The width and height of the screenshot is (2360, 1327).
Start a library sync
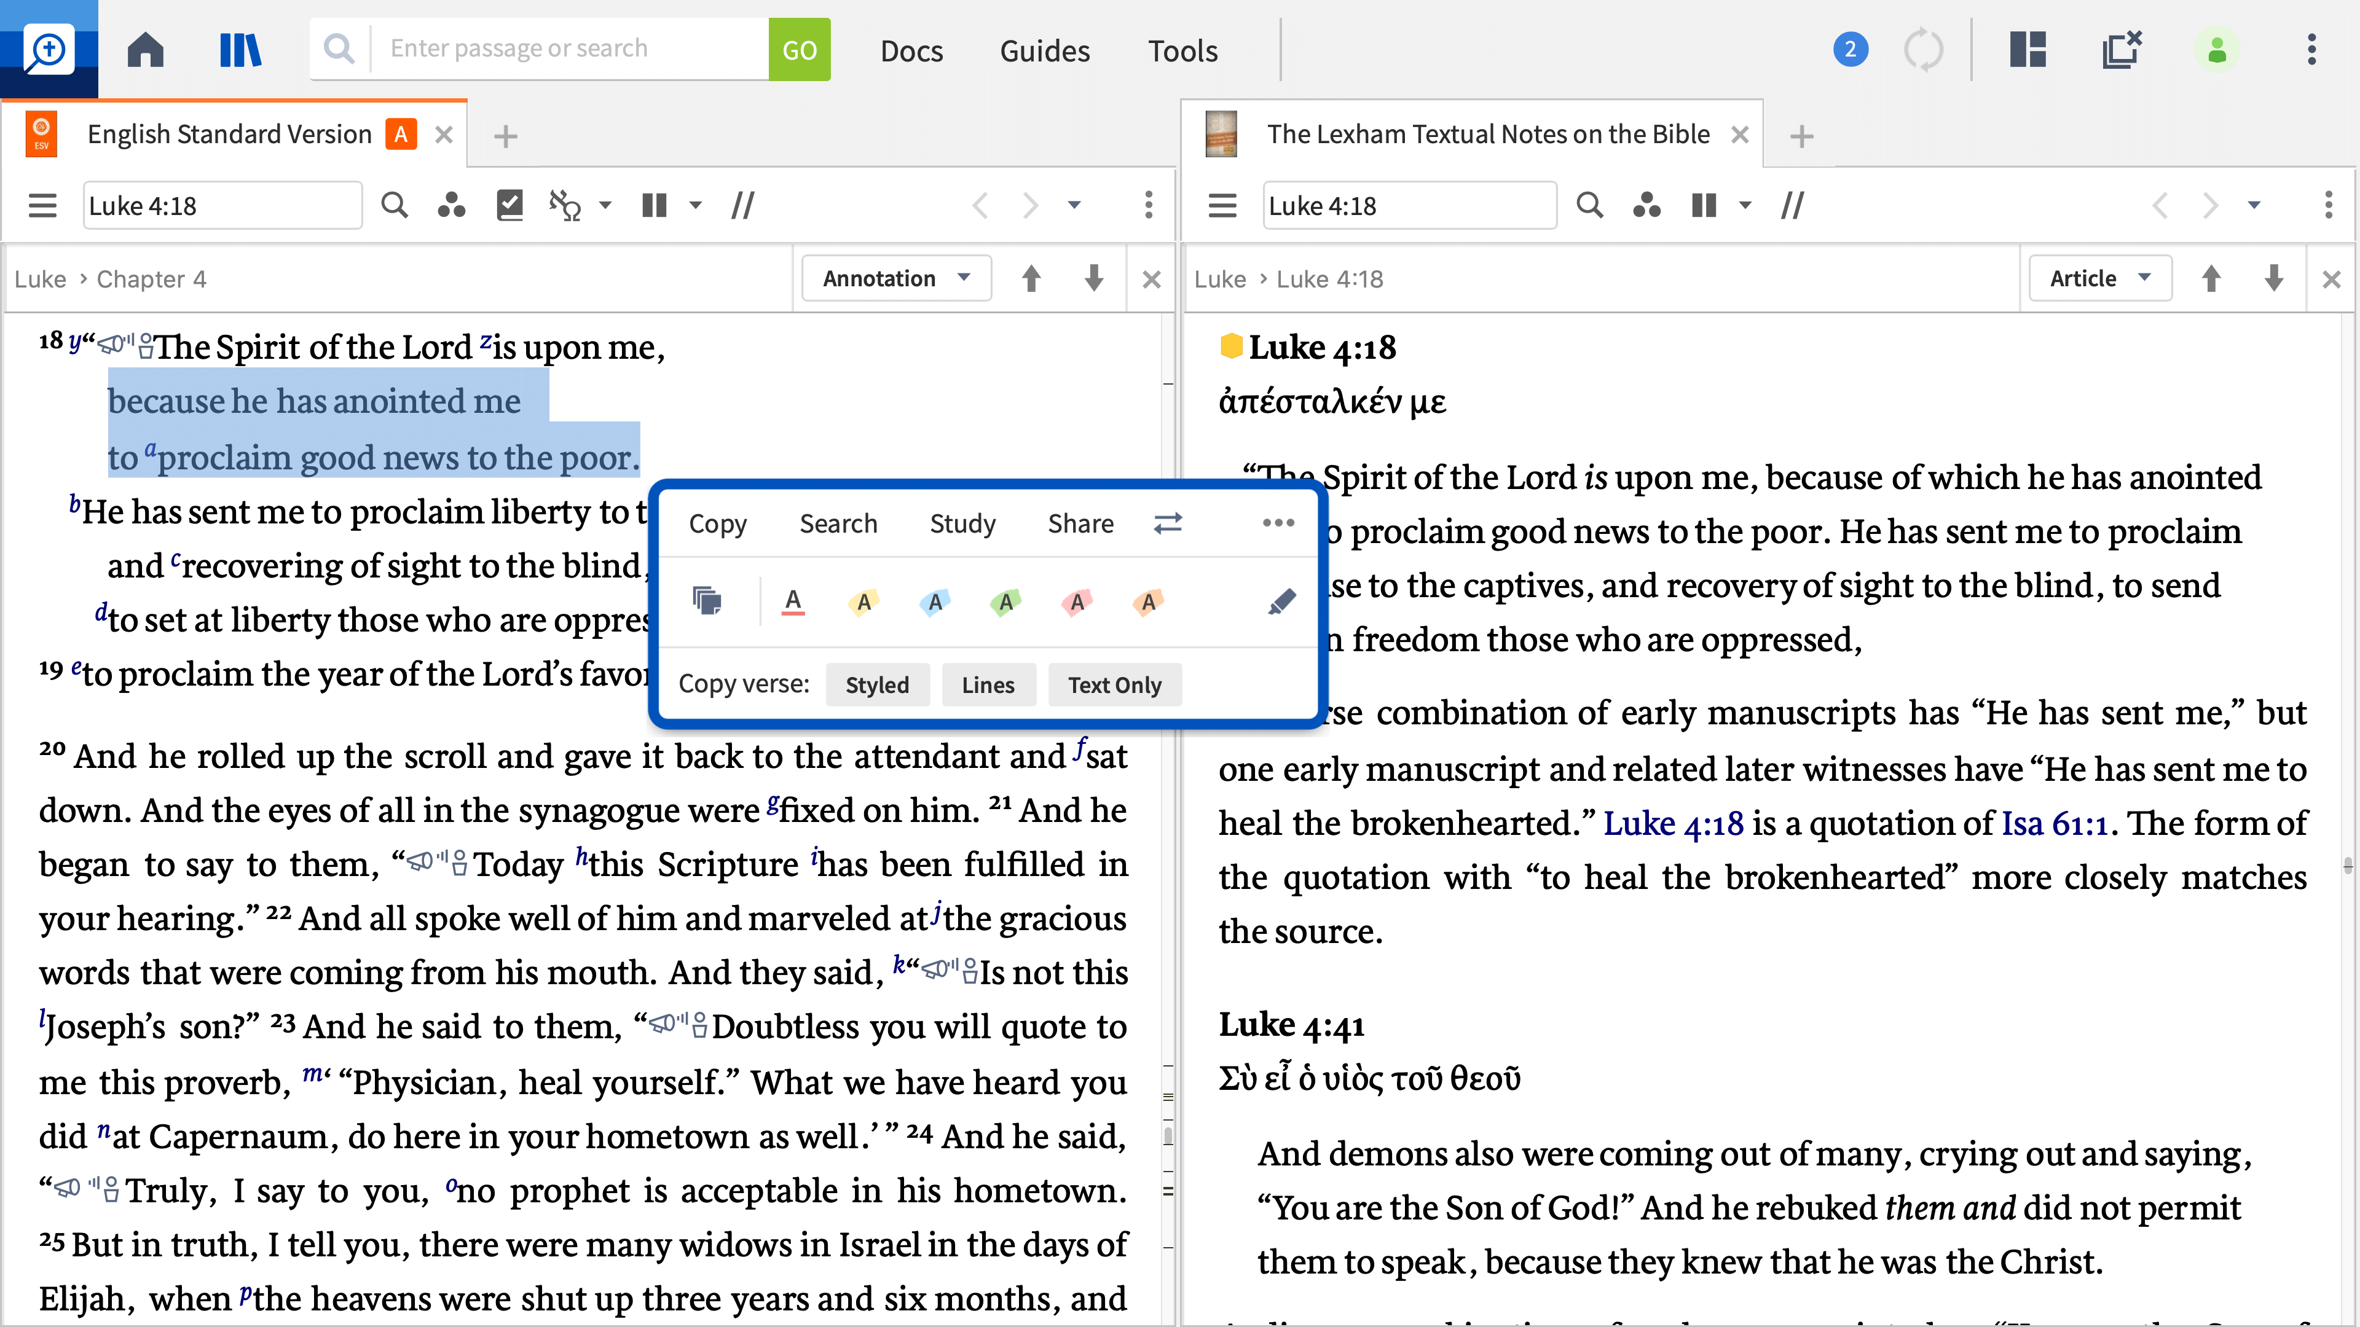(1924, 49)
